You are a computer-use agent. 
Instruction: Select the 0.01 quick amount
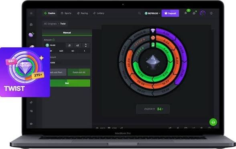point(61,51)
